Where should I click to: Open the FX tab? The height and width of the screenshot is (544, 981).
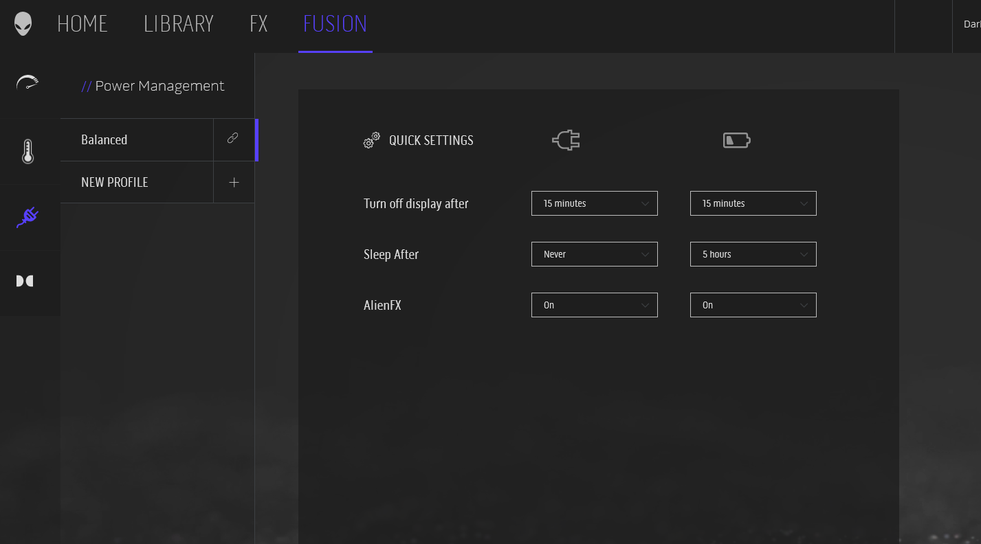click(x=258, y=24)
